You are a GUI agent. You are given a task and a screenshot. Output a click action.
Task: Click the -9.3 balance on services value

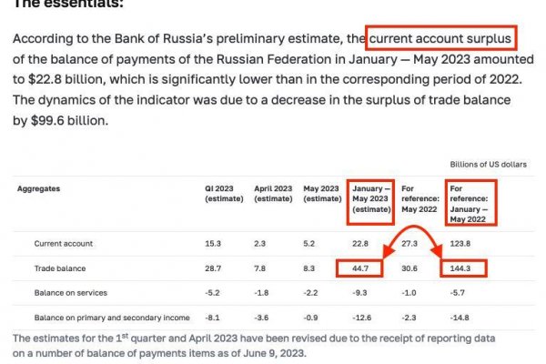(x=360, y=292)
